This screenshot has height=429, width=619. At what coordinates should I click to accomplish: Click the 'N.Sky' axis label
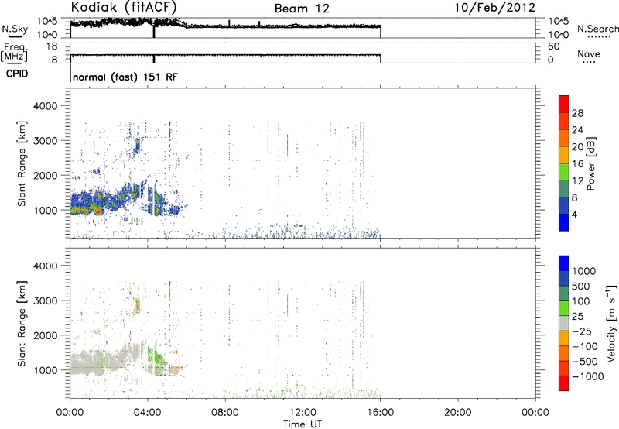pos(15,29)
